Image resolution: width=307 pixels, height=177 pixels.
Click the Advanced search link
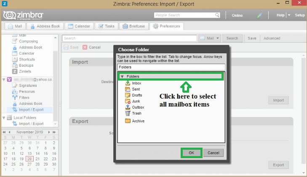[x=272, y=38]
